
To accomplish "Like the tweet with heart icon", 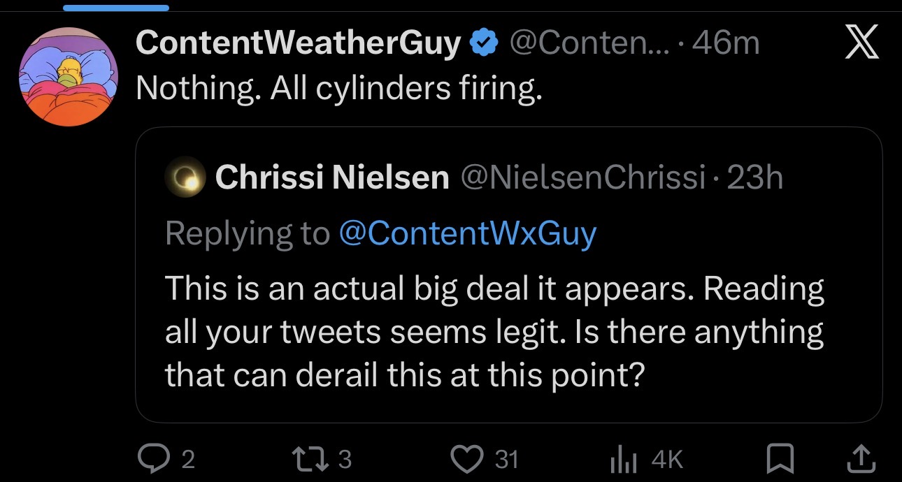I will [466, 458].
